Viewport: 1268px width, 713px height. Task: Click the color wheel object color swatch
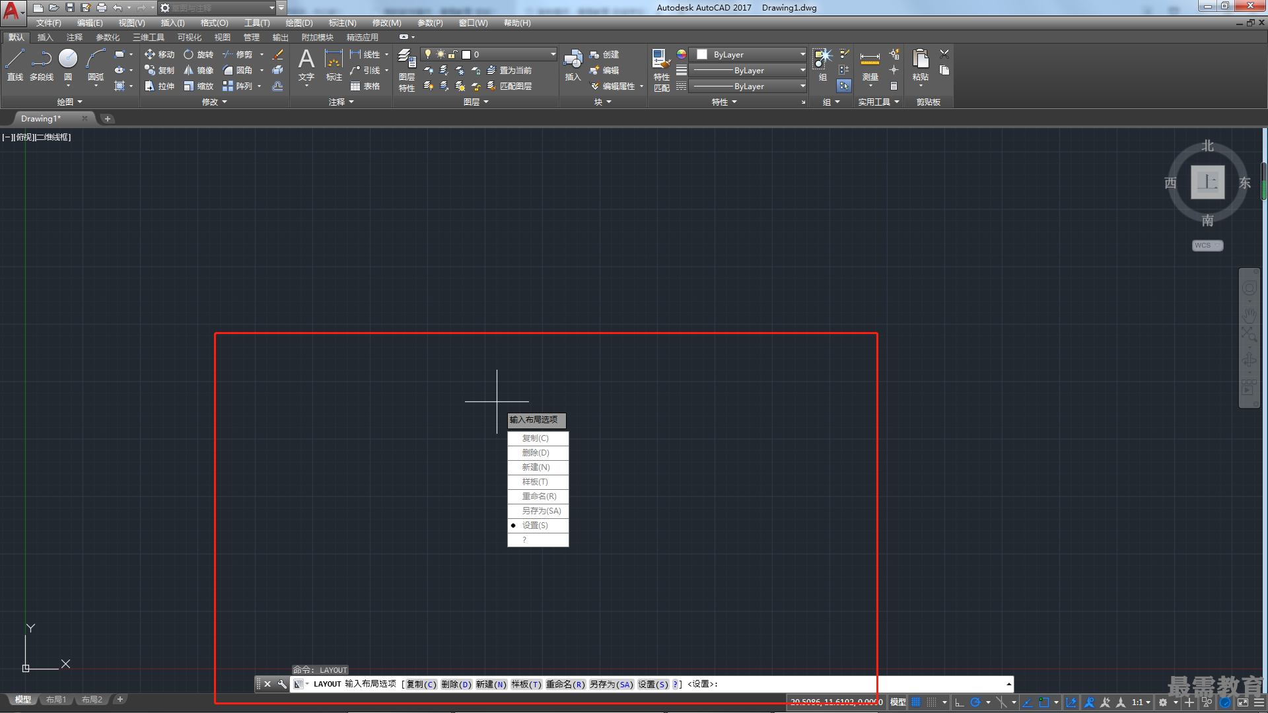(682, 54)
